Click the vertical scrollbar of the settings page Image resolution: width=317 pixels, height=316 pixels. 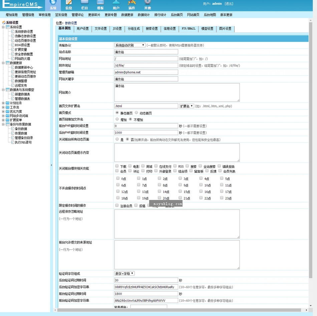pos(311,150)
